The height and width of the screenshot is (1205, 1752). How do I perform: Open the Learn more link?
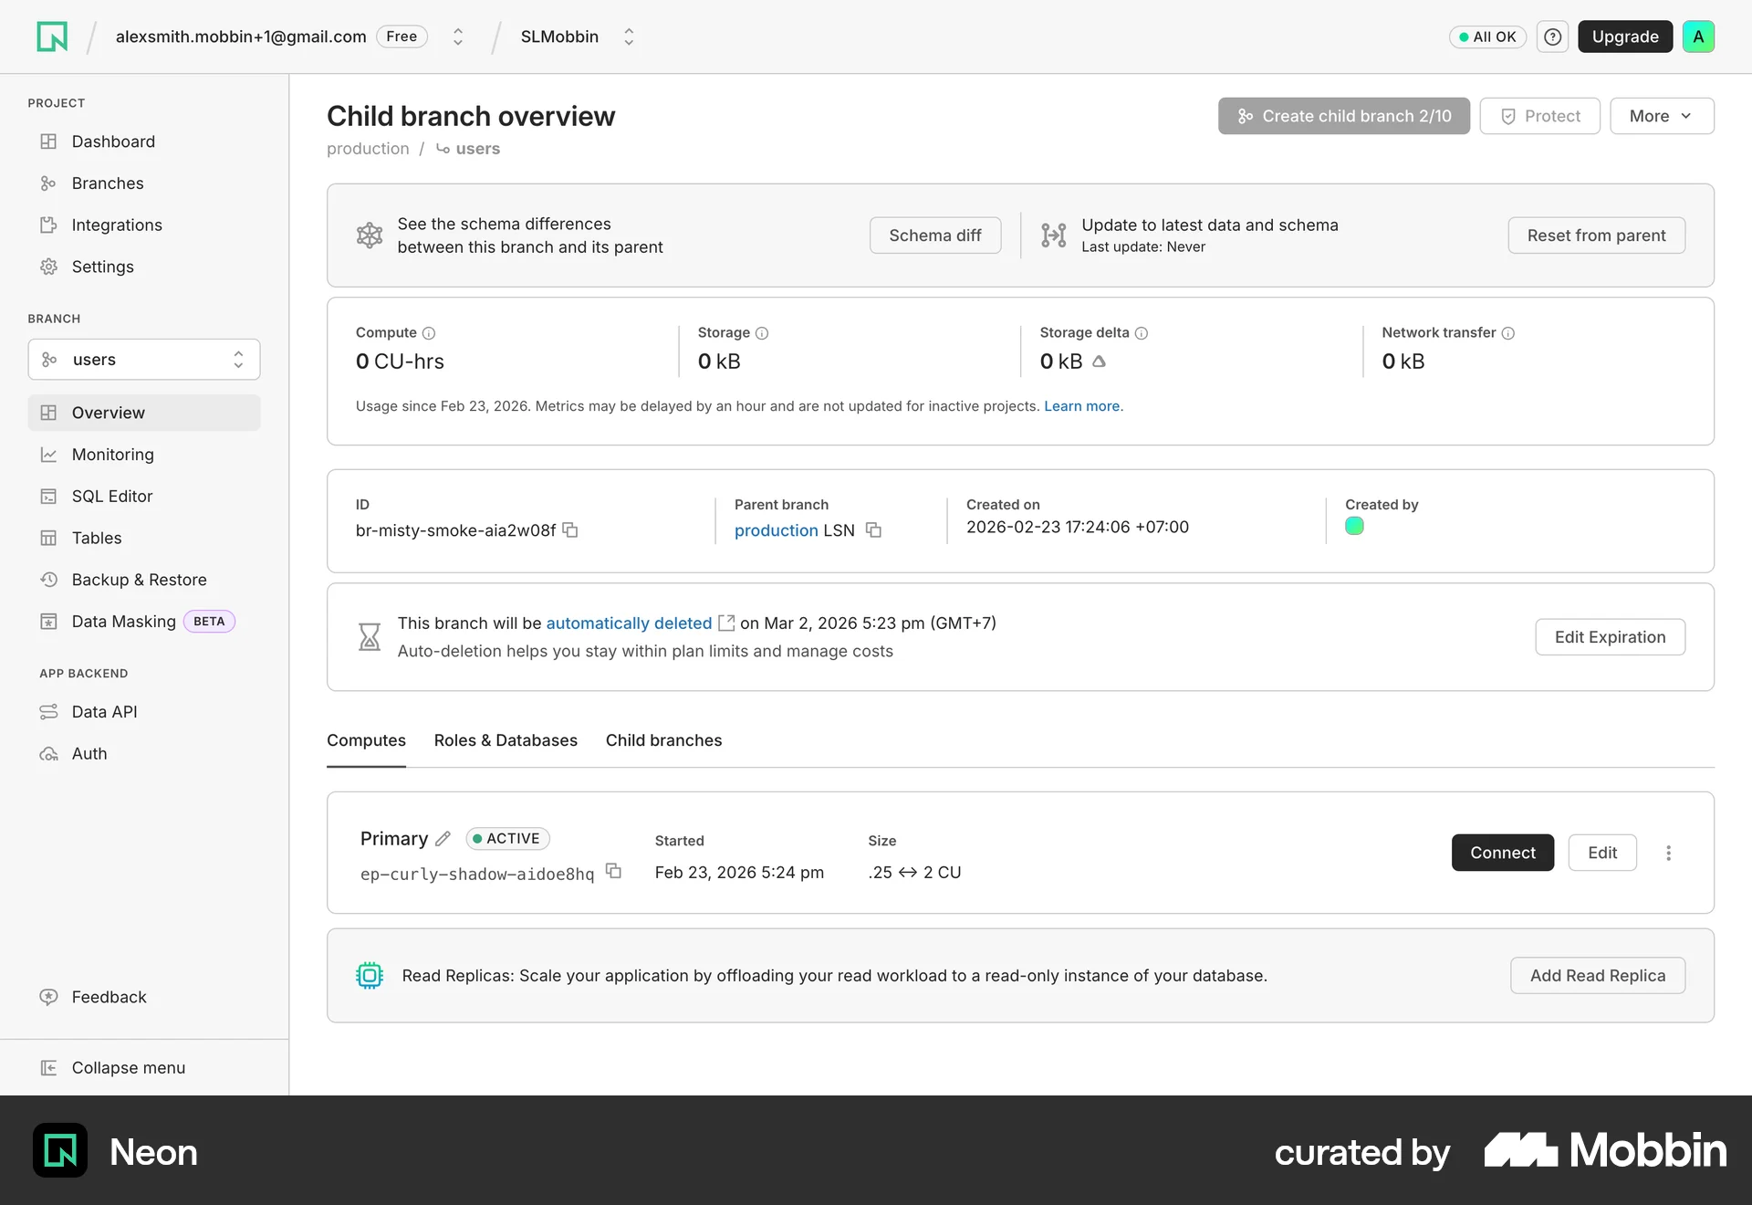click(x=1083, y=406)
